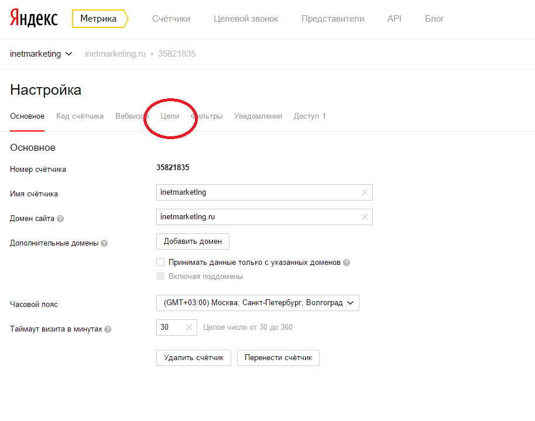Open the Счётчики menu item

[x=172, y=19]
